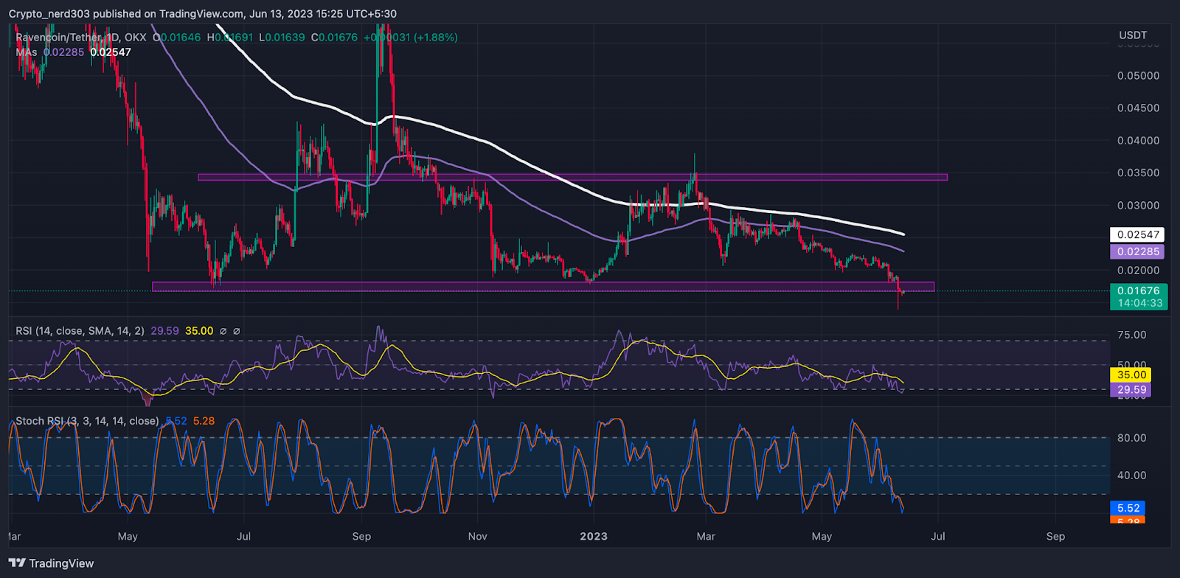The image size is (1180, 578).
Task: Click the high price H 0.01691 value
Action: [x=230, y=37]
